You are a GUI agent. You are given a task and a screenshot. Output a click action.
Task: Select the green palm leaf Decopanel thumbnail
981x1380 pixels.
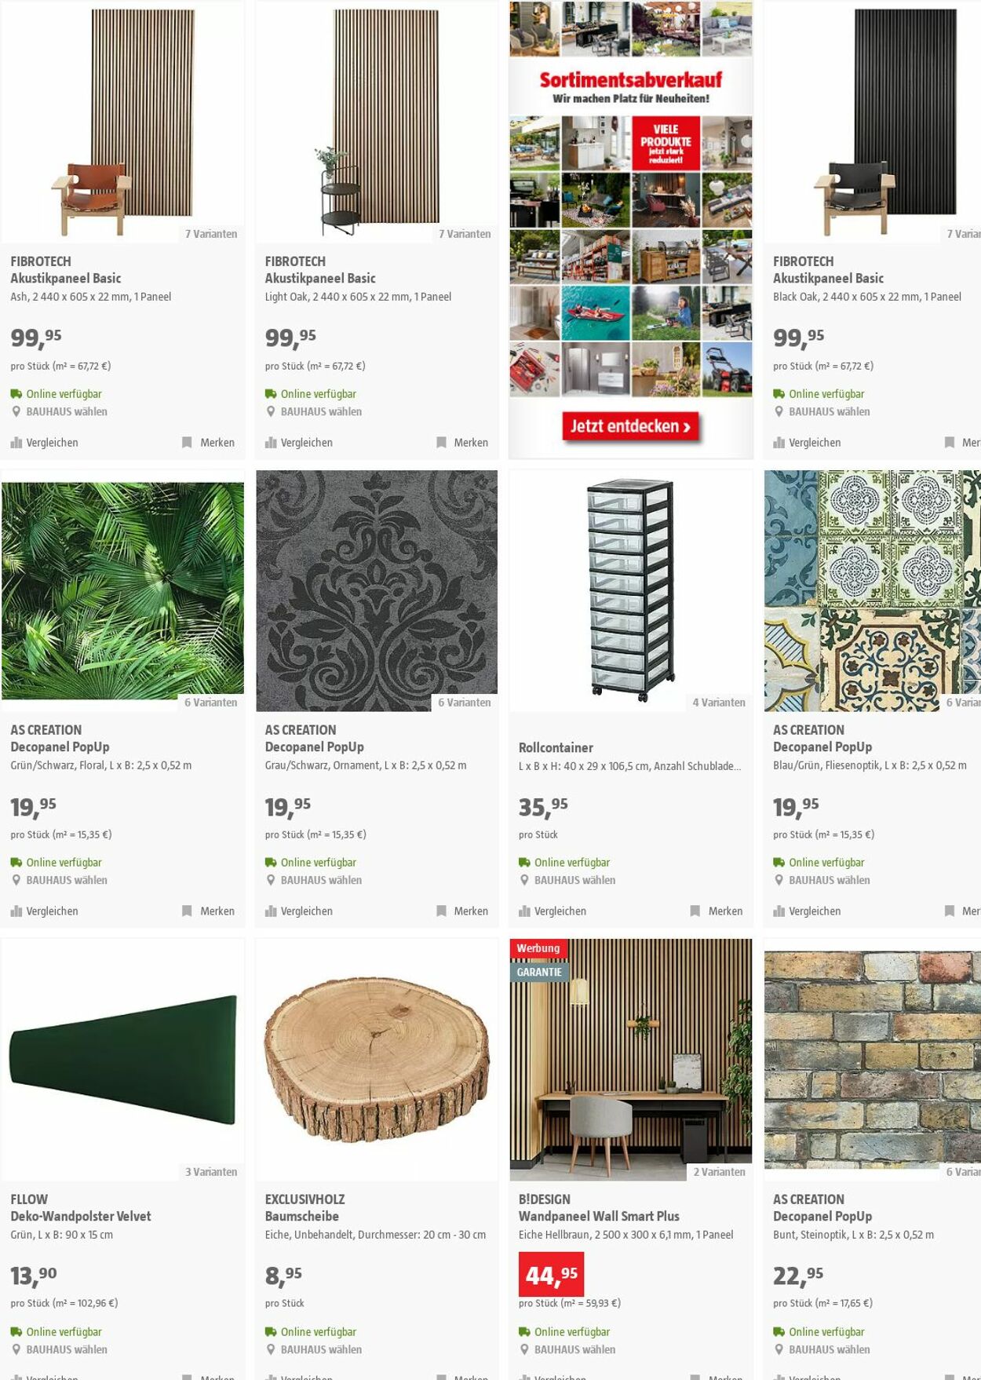tap(122, 591)
